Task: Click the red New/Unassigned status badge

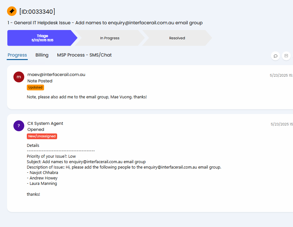Action: pos(42,136)
